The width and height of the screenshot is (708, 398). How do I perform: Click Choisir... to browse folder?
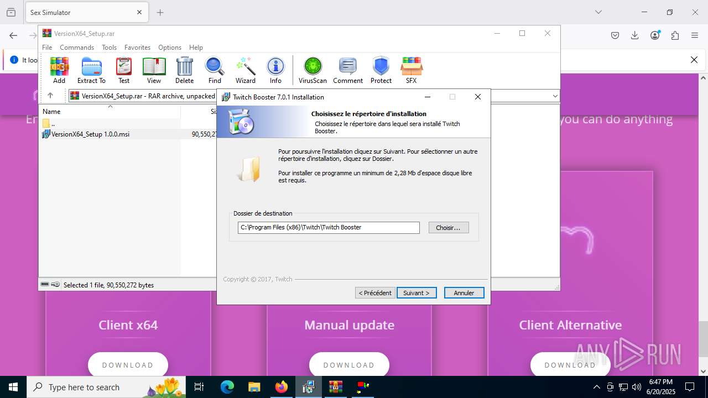tap(449, 228)
